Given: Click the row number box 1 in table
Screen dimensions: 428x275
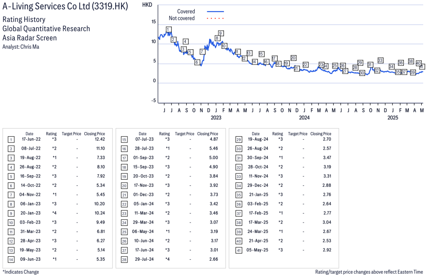Looking at the screenshot, I should 11,140.
